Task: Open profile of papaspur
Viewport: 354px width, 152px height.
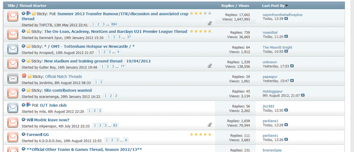Action: 270,77
